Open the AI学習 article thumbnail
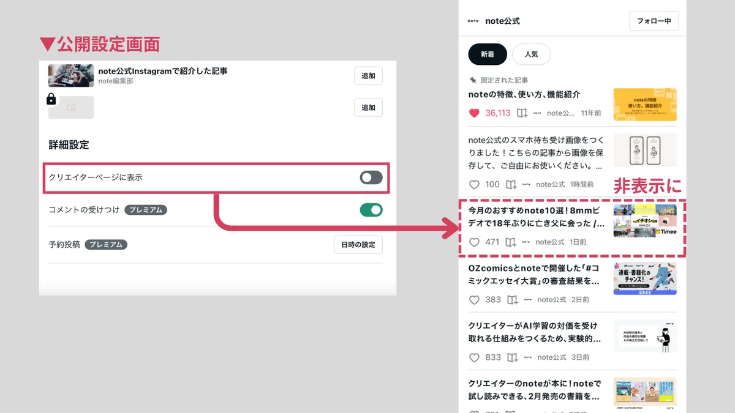 click(645, 336)
